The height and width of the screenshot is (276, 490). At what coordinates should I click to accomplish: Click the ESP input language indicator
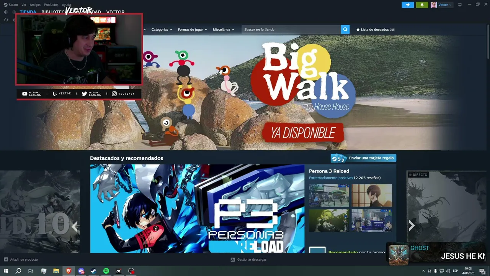(456, 271)
